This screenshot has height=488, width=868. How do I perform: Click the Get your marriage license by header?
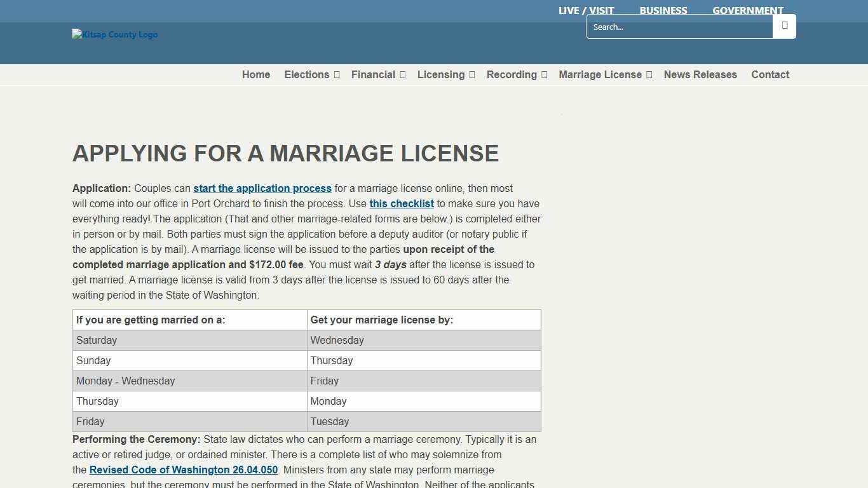click(380, 320)
